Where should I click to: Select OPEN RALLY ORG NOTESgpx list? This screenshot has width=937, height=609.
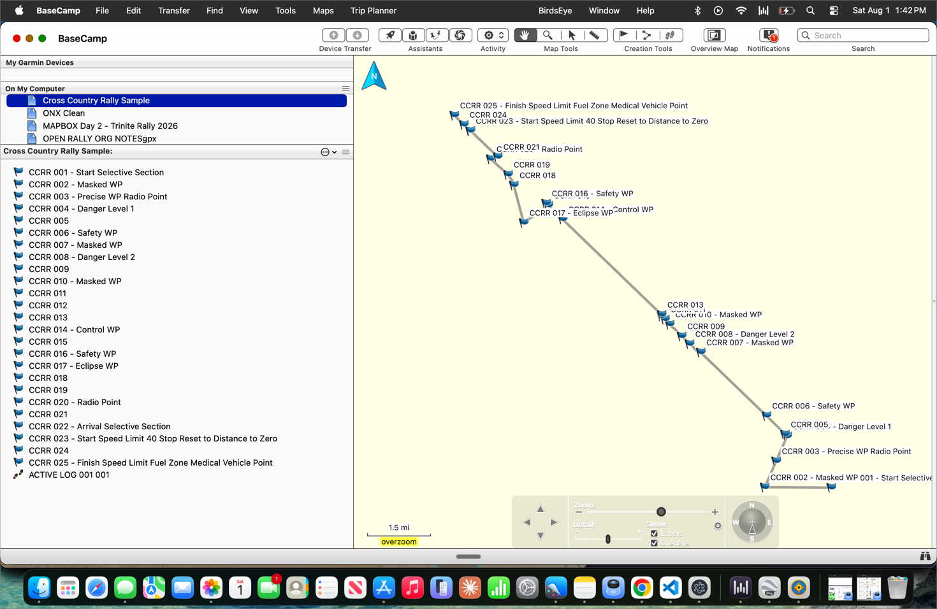[x=177, y=138]
